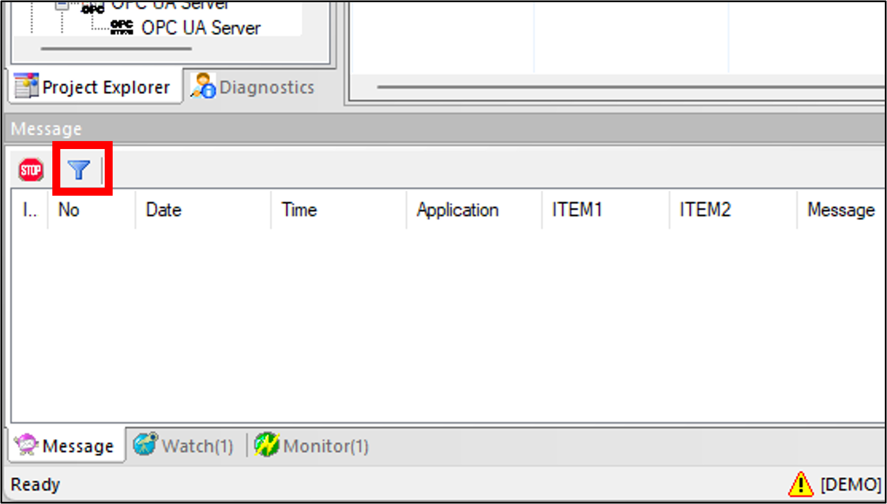The width and height of the screenshot is (887, 504).
Task: Click the narrow "I.." column header
Action: click(x=30, y=210)
